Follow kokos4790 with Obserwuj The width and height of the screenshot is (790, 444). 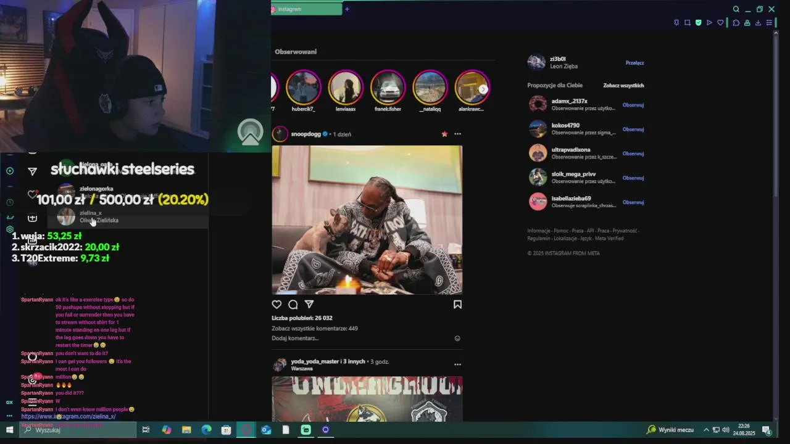click(633, 129)
